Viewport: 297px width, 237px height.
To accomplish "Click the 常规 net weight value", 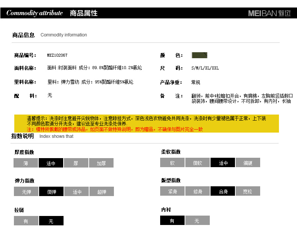I will (195, 82).
